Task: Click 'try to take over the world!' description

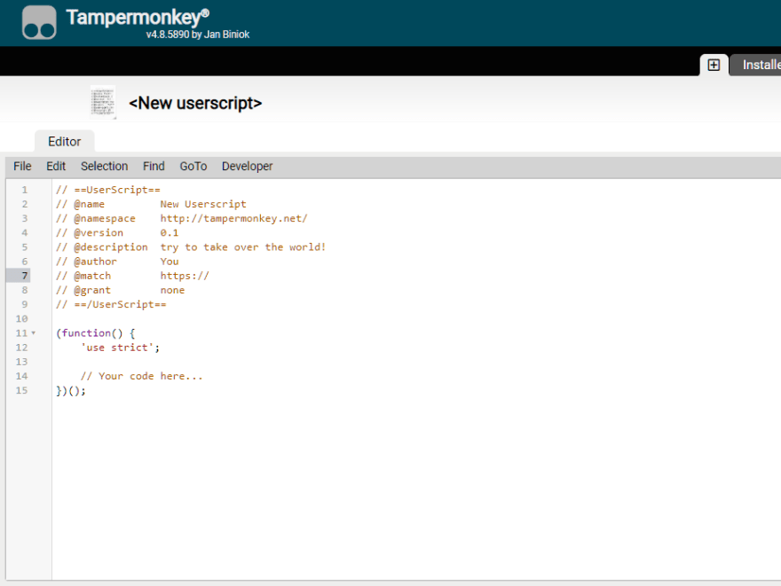Action: coord(242,247)
